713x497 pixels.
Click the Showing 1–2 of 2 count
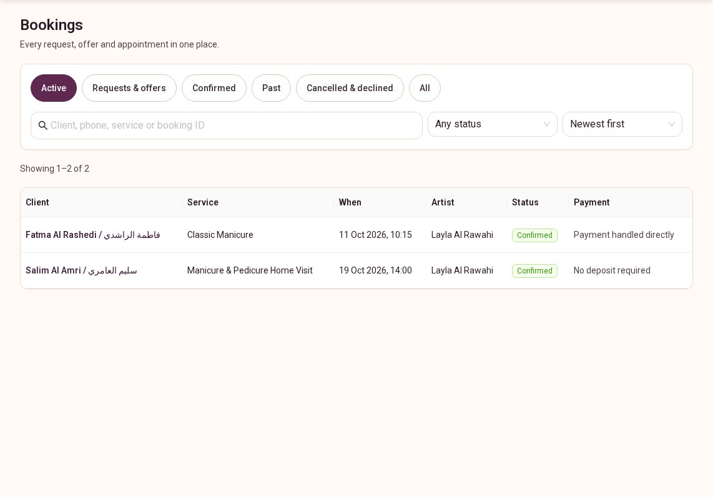point(54,169)
